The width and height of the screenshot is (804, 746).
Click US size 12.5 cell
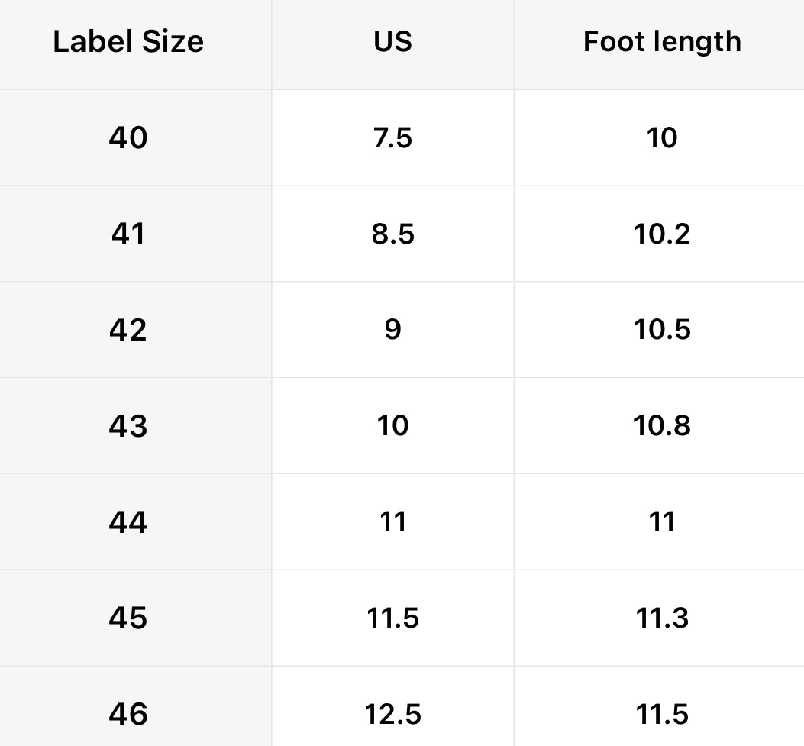pyautogui.click(x=392, y=714)
